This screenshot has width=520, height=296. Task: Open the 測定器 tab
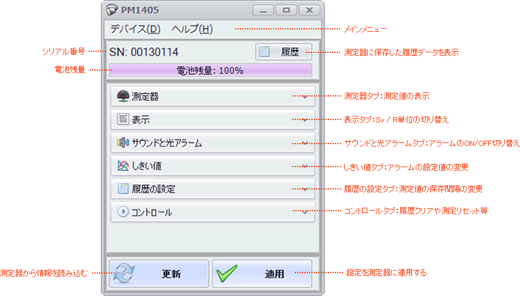(213, 97)
